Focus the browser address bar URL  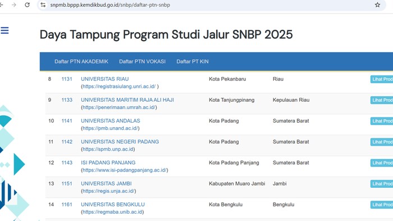tap(110, 4)
